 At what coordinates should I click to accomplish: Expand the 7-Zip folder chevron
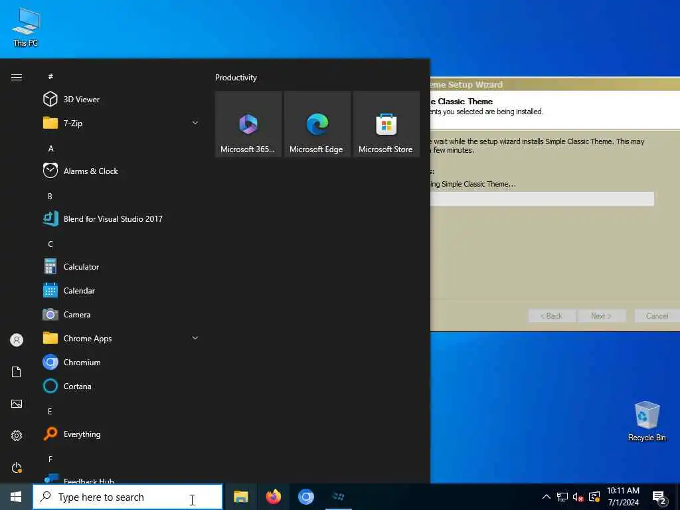coord(195,123)
